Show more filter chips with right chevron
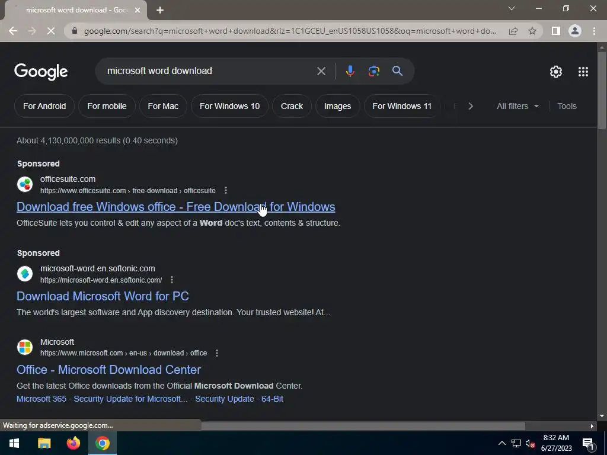Screen dimensions: 607x455 (x=470, y=106)
